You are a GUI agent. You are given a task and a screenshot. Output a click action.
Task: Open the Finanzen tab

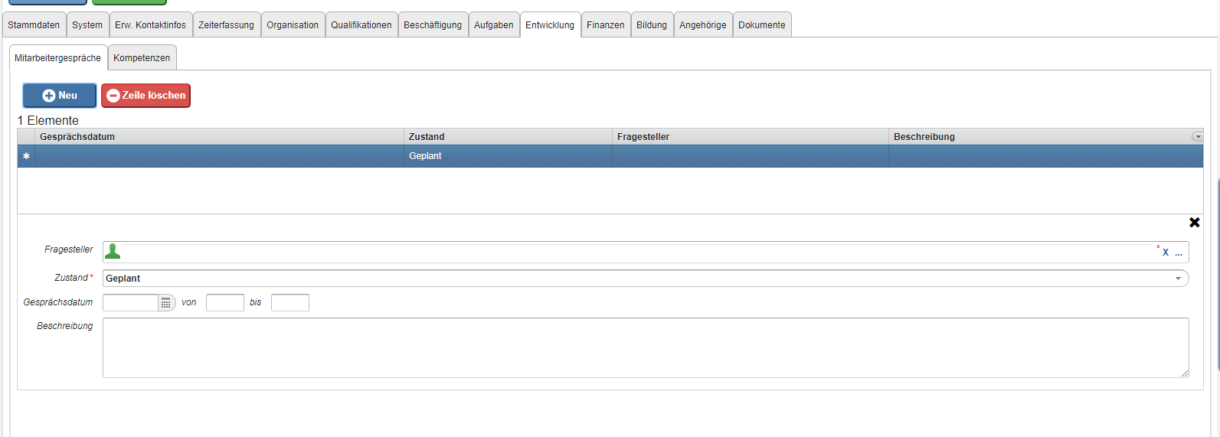pyautogui.click(x=605, y=25)
